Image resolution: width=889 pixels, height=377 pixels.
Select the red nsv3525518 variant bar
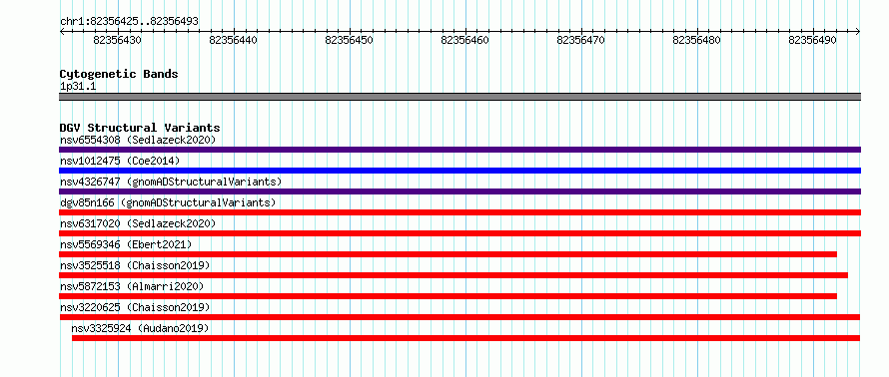tap(453, 275)
